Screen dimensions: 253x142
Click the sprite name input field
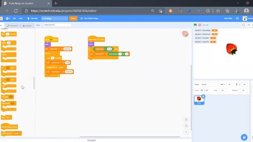tap(209, 84)
